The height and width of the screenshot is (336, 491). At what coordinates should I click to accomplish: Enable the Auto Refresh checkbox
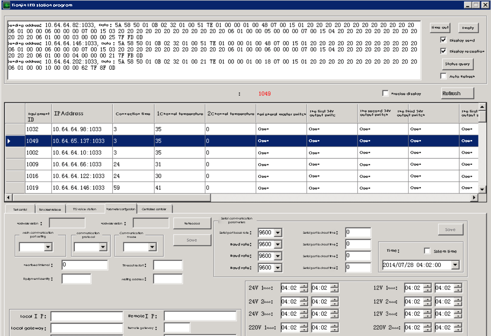click(443, 76)
